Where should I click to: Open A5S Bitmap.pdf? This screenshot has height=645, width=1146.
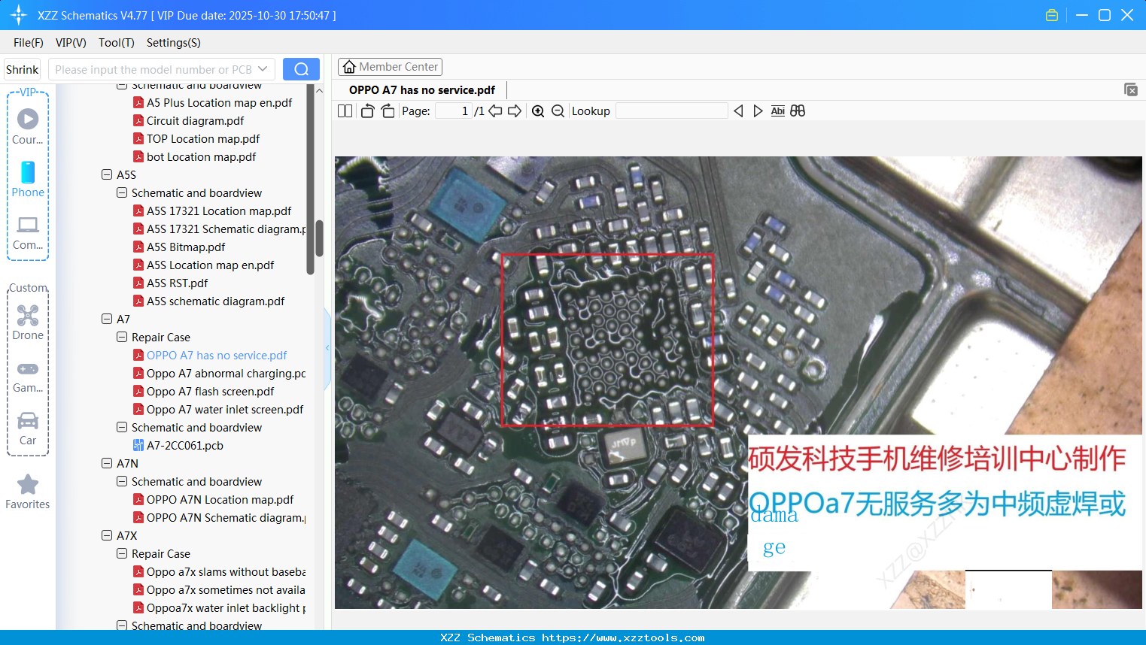186,247
